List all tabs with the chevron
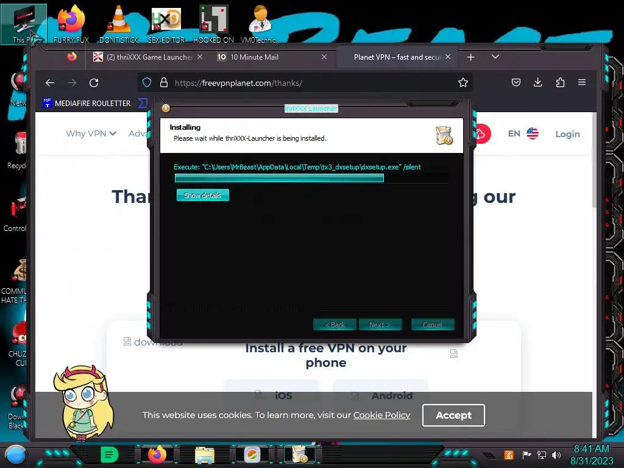Image resolution: width=624 pixels, height=468 pixels. point(495,57)
